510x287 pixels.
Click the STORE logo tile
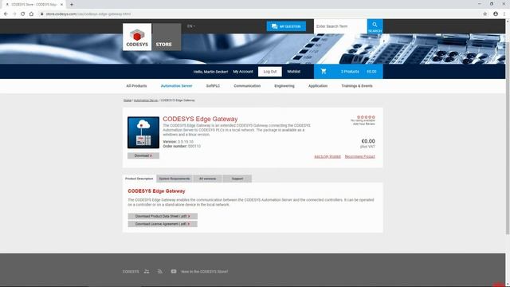pos(167,37)
